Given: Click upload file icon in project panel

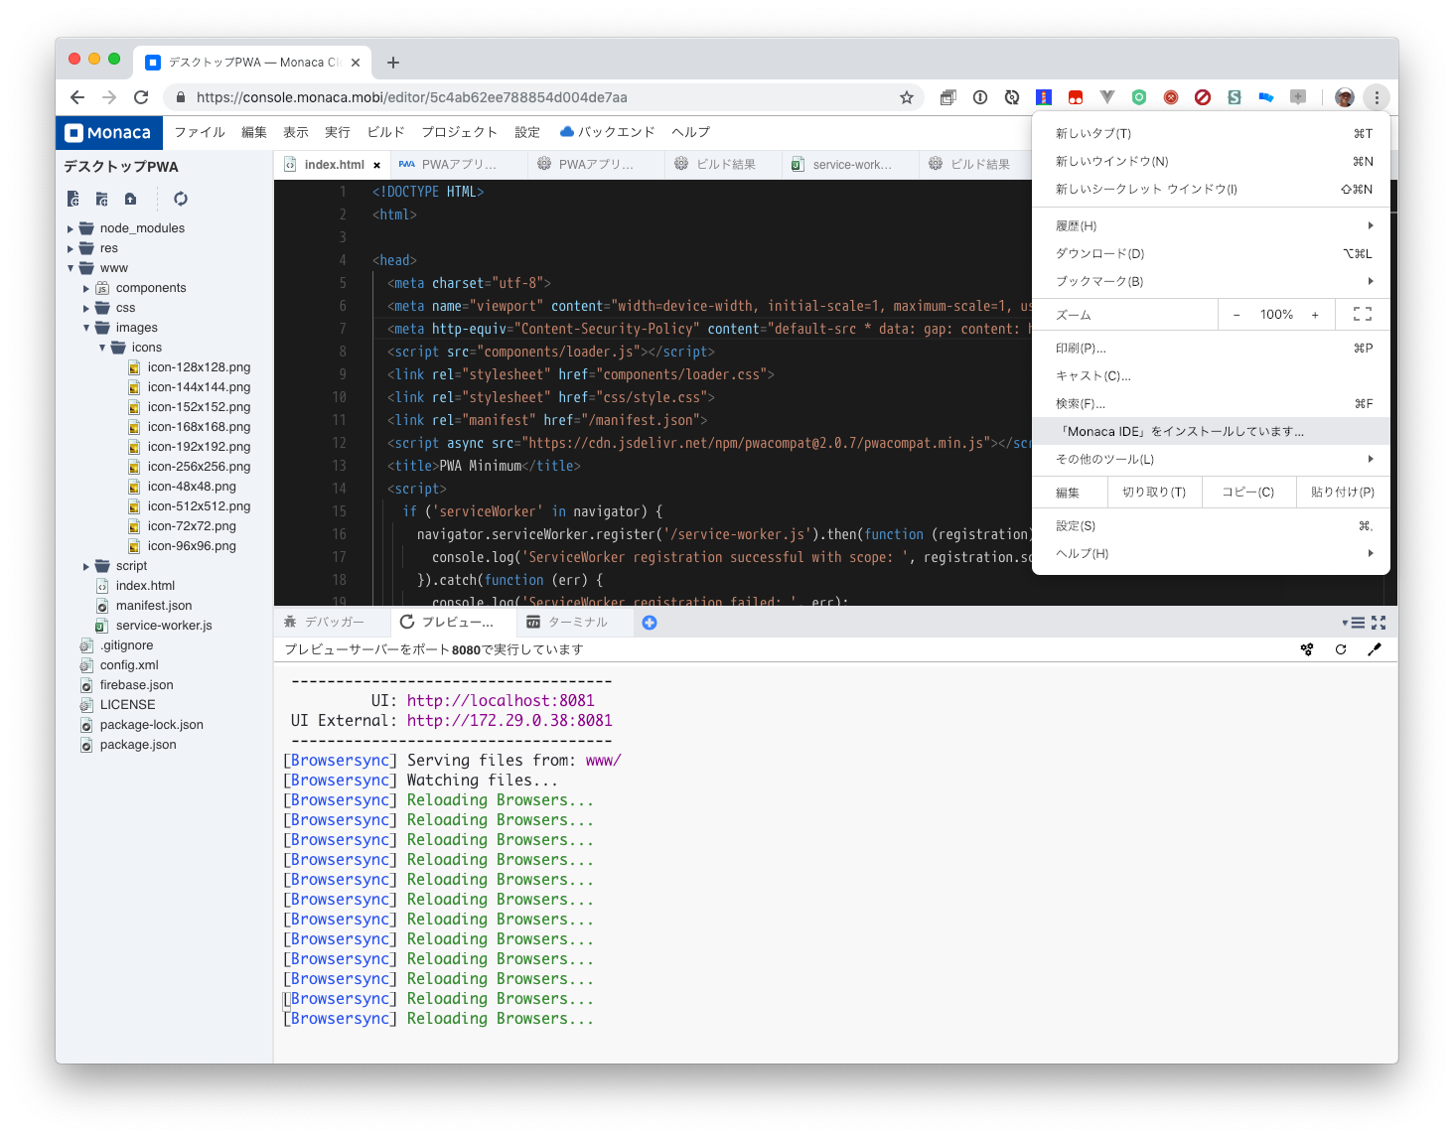Looking at the screenshot, I should [x=130, y=199].
